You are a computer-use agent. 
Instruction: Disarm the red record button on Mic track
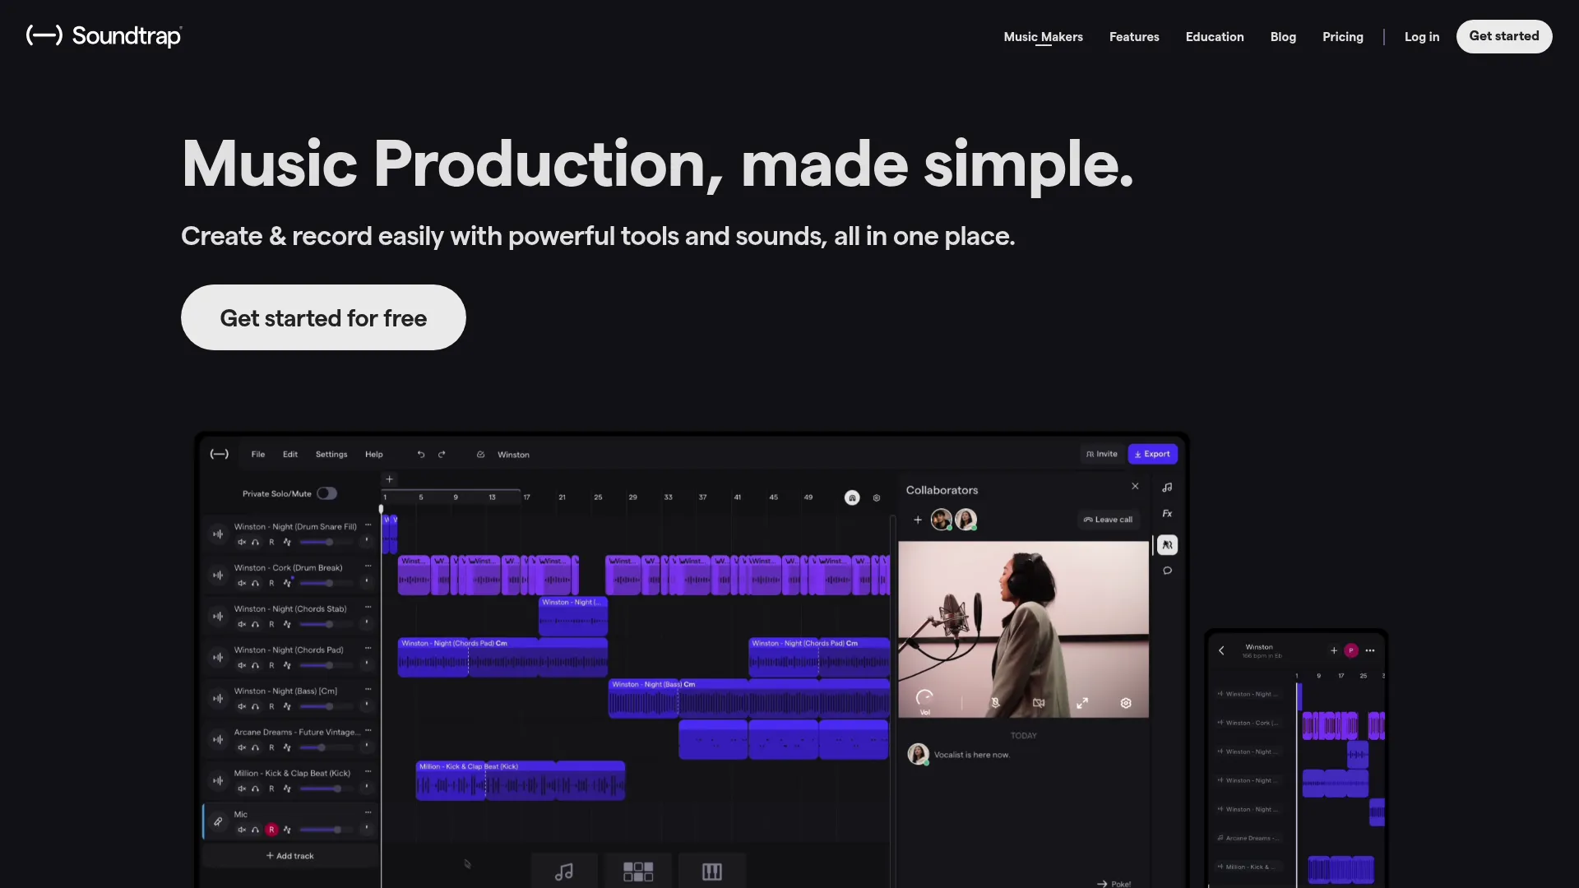point(271,830)
